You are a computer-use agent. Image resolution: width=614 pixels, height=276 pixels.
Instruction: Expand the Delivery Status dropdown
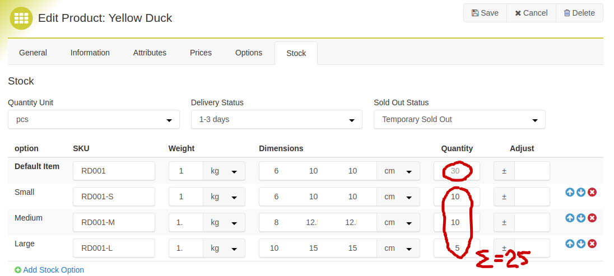(276, 119)
